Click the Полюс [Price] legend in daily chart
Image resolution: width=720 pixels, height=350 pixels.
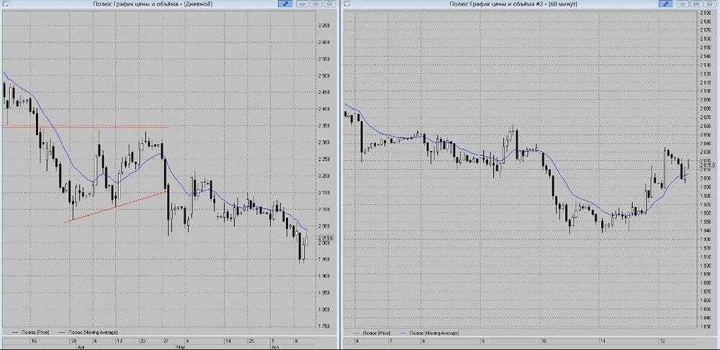(x=31, y=331)
